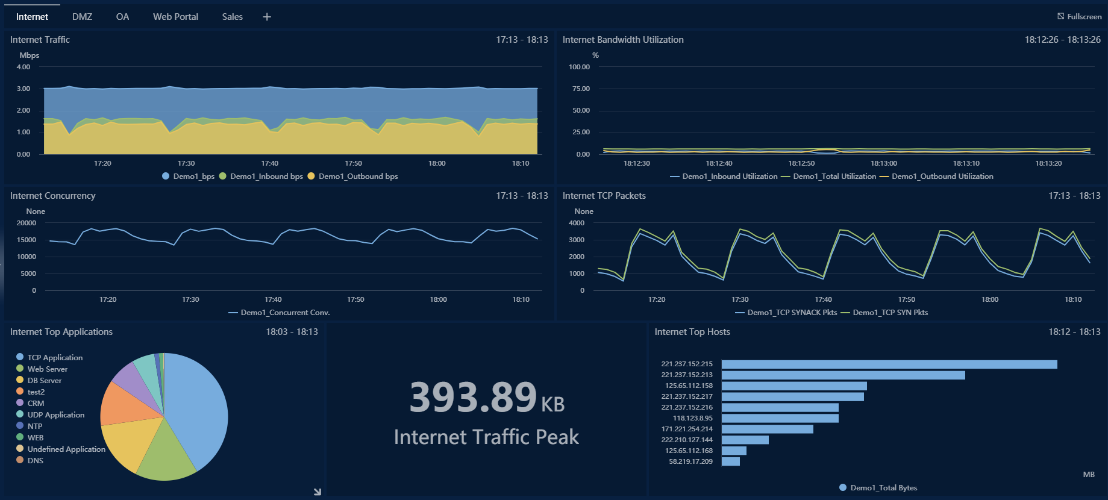The height and width of the screenshot is (500, 1108).
Task: Click WEB legend entry
Action: (30, 437)
